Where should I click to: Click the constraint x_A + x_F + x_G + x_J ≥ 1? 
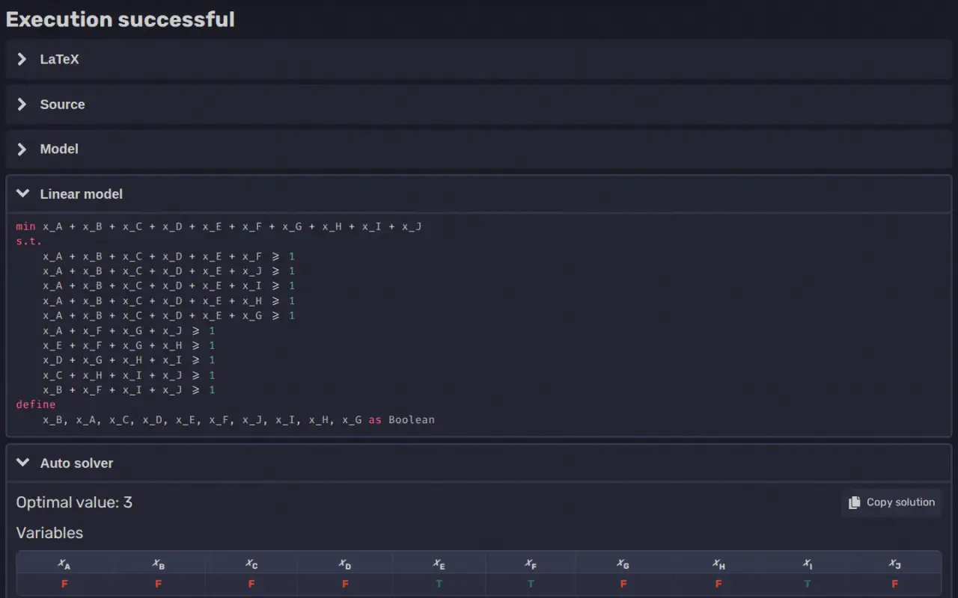[x=129, y=330]
